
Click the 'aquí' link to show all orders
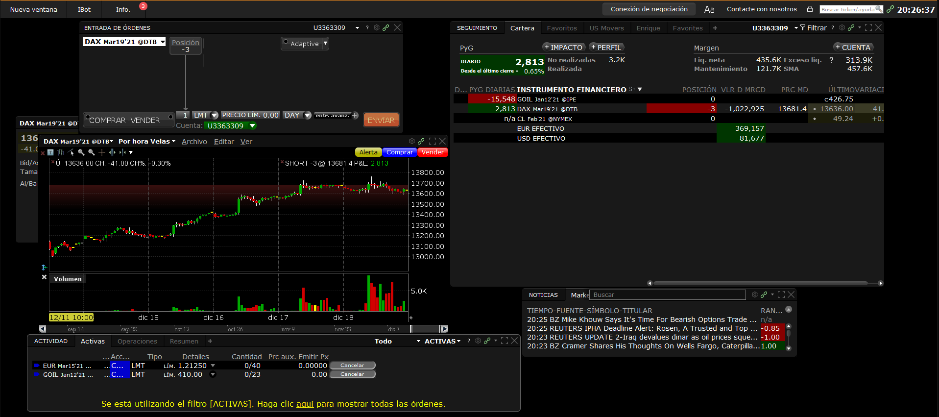coord(305,404)
